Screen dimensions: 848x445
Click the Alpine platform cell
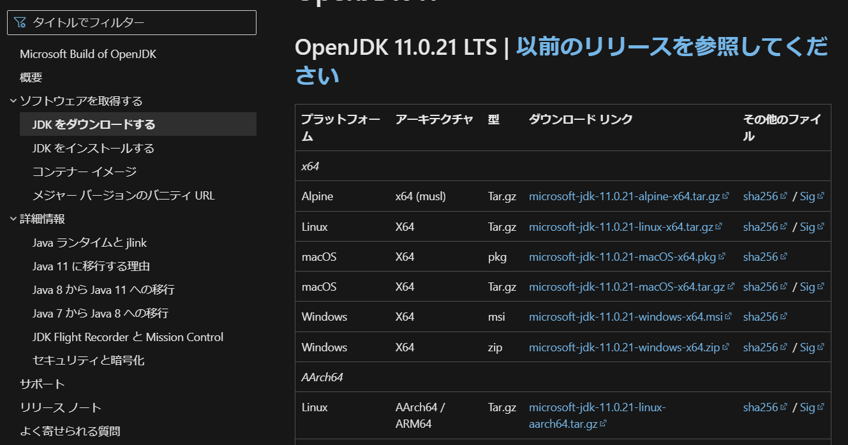click(317, 196)
